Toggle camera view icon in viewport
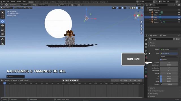 tap(141, 29)
